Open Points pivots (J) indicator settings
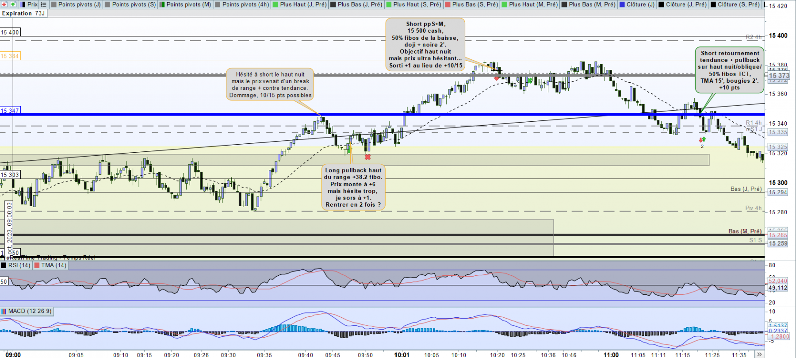This screenshot has height=358, width=796. [x=76, y=4]
